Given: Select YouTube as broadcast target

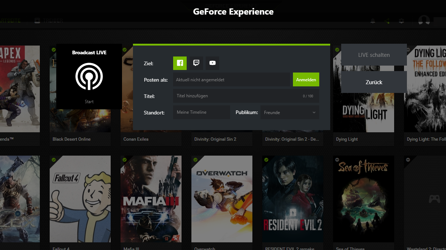Looking at the screenshot, I should 212,63.
